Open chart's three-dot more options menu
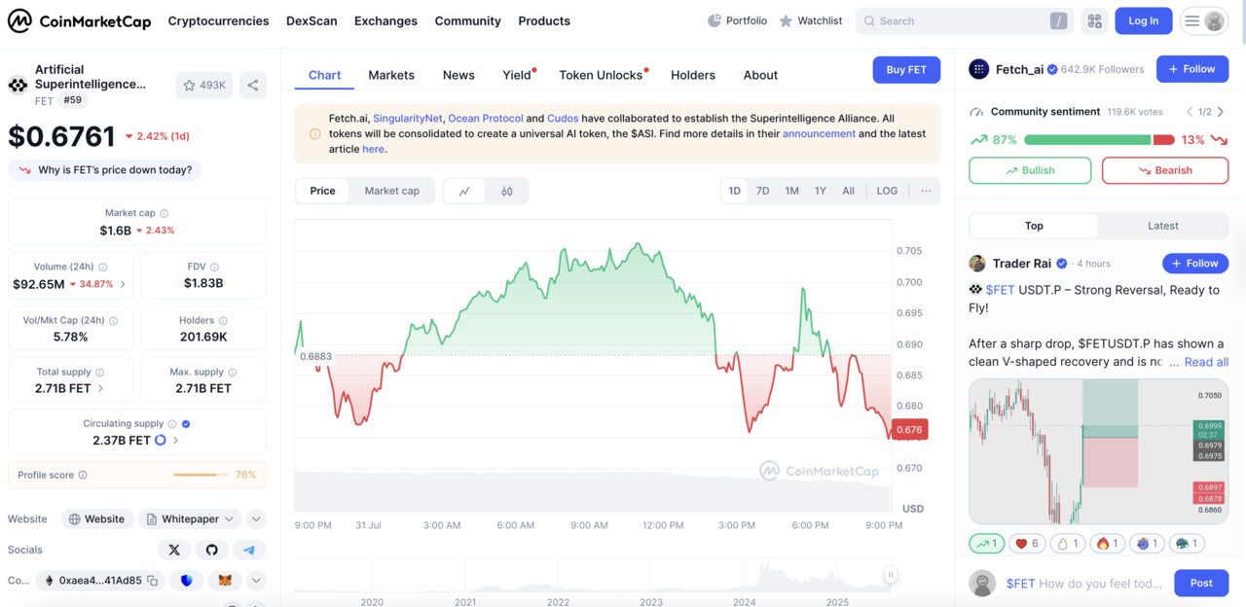The width and height of the screenshot is (1246, 607). [x=926, y=191]
